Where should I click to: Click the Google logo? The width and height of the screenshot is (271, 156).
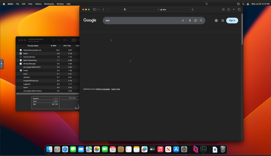pyautogui.click(x=90, y=20)
